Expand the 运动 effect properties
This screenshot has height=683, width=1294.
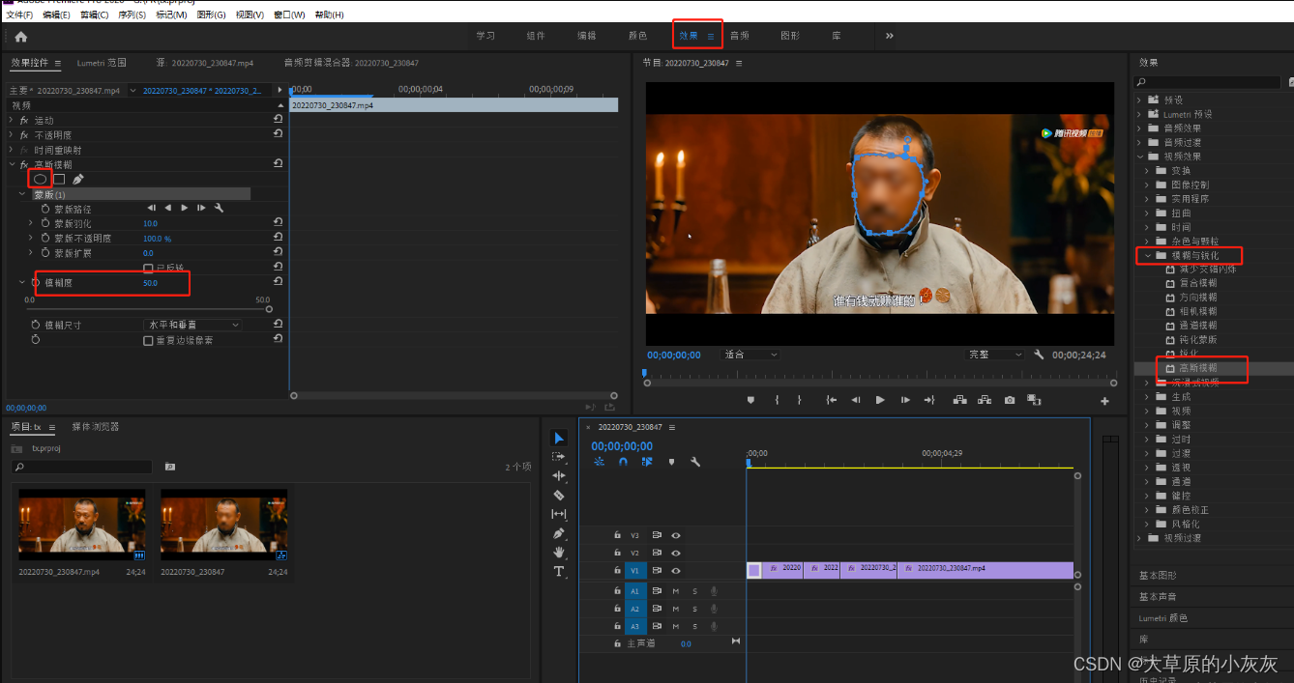click(x=11, y=120)
